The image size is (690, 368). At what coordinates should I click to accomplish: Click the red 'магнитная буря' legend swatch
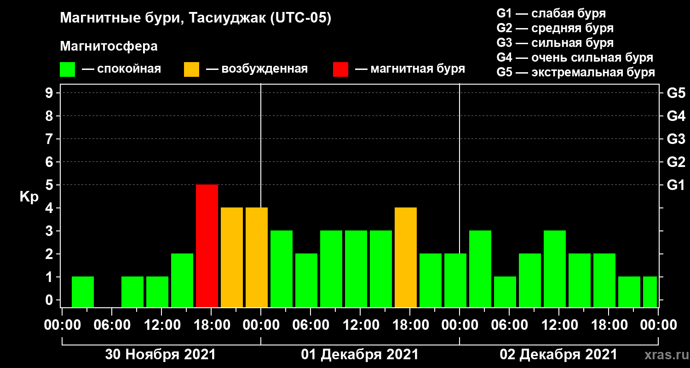click(340, 69)
